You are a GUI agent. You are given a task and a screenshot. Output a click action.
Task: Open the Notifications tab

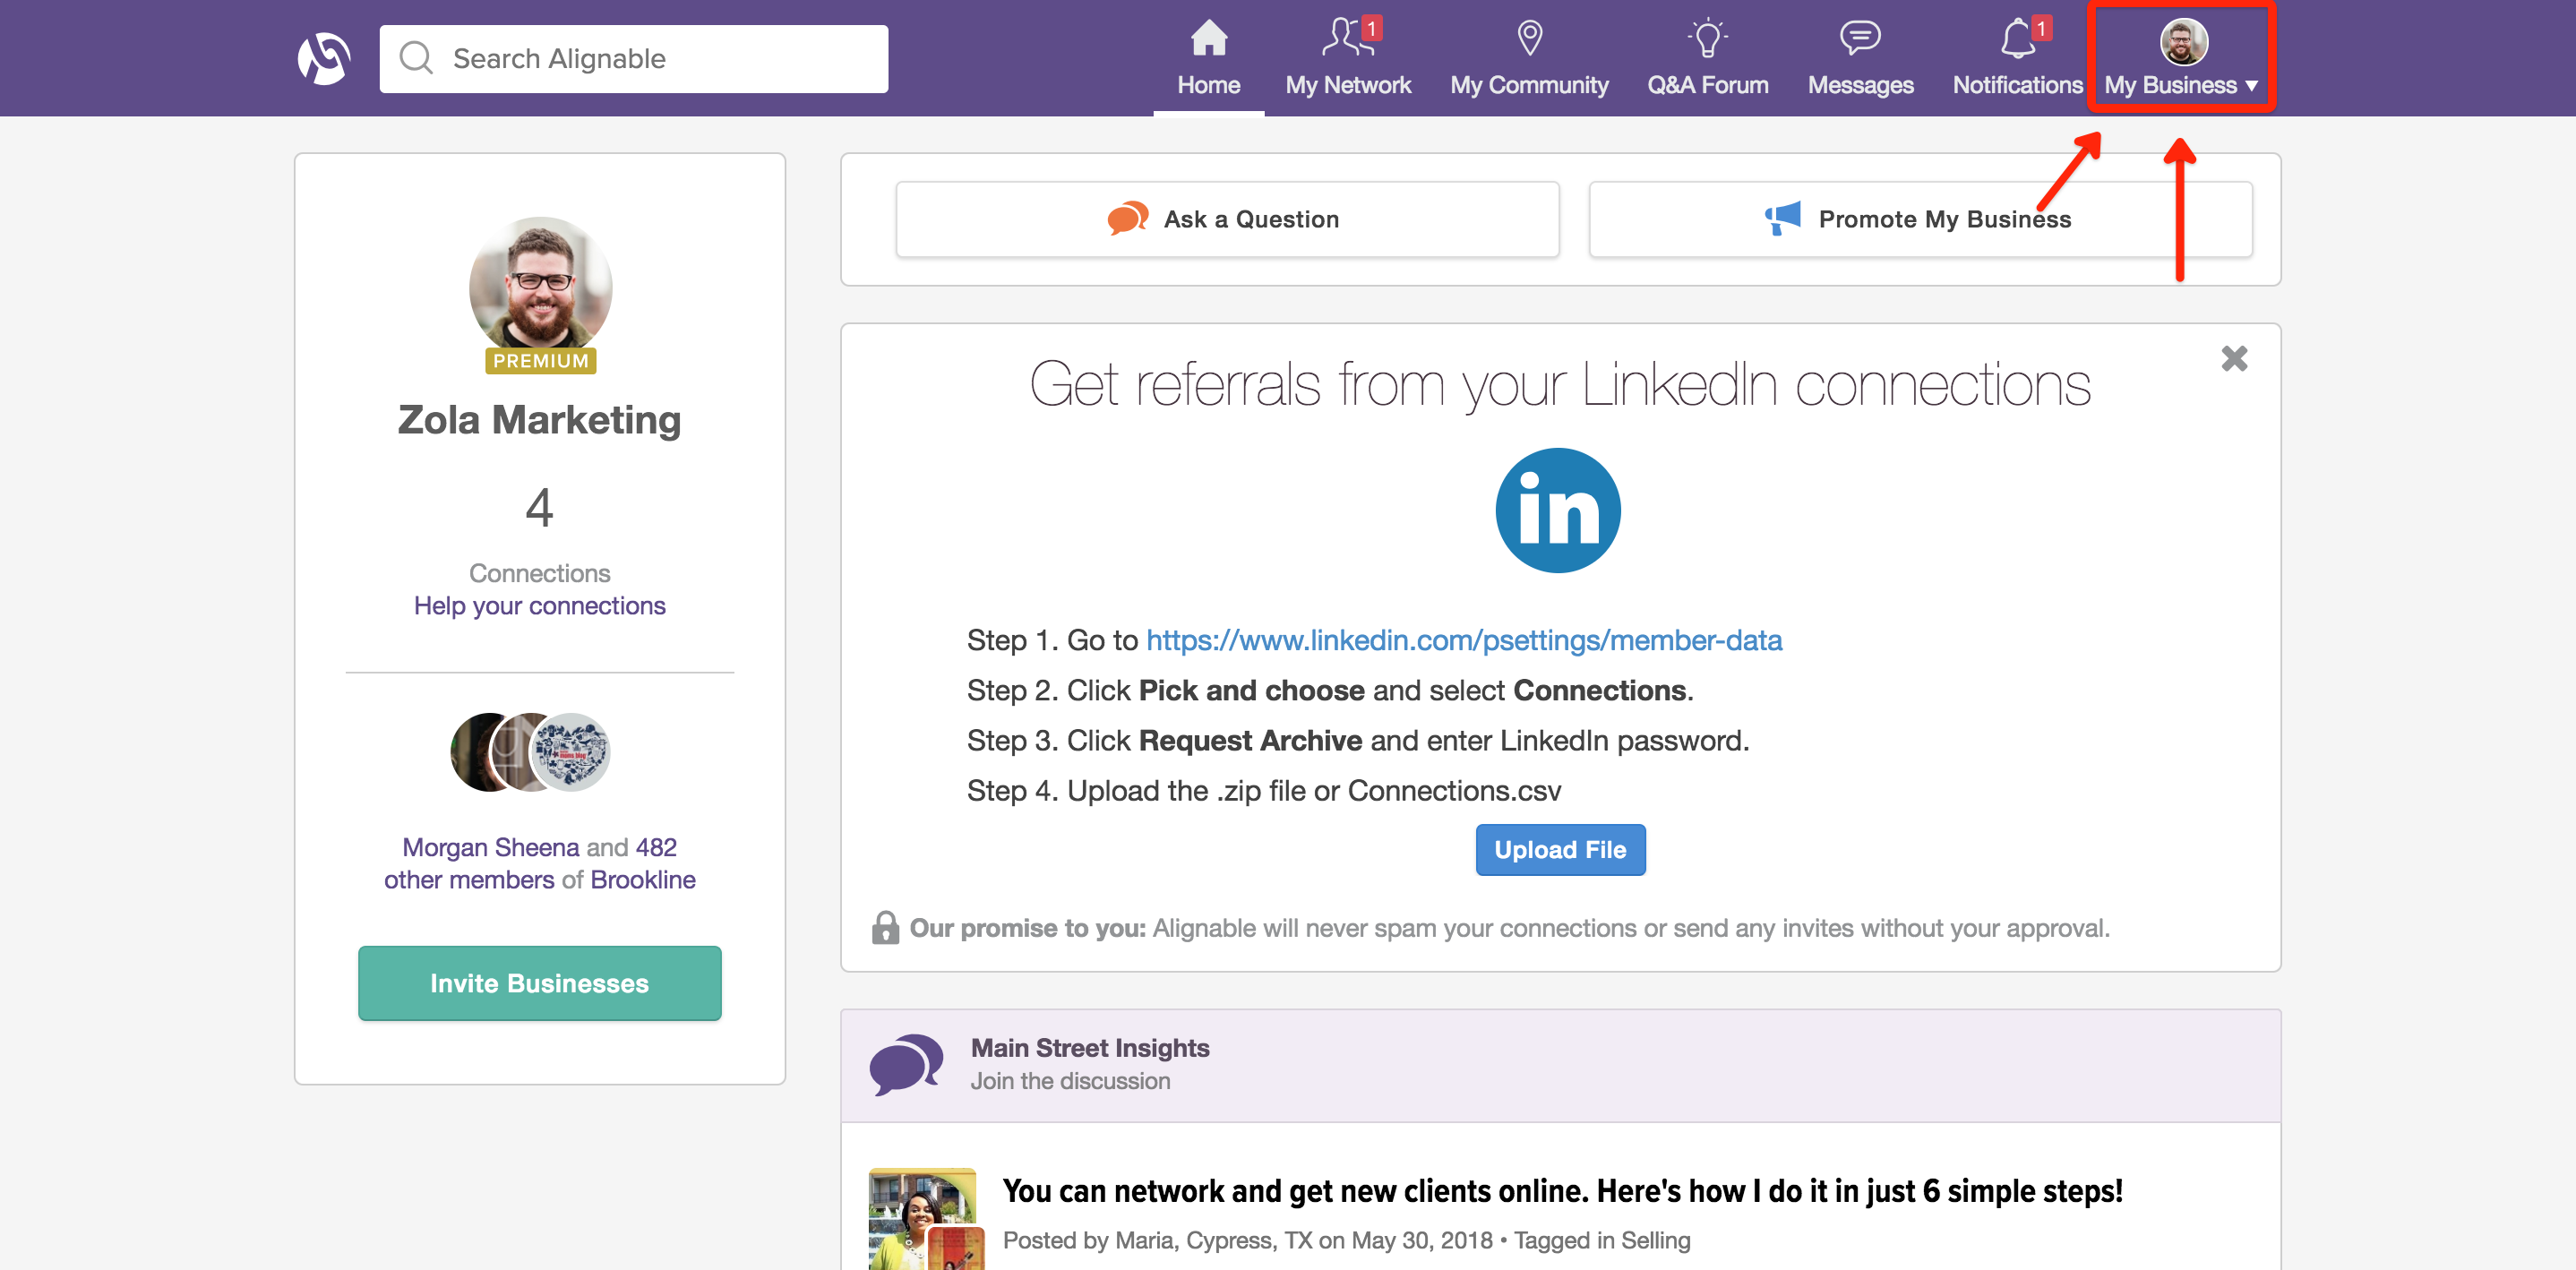pyautogui.click(x=2017, y=59)
